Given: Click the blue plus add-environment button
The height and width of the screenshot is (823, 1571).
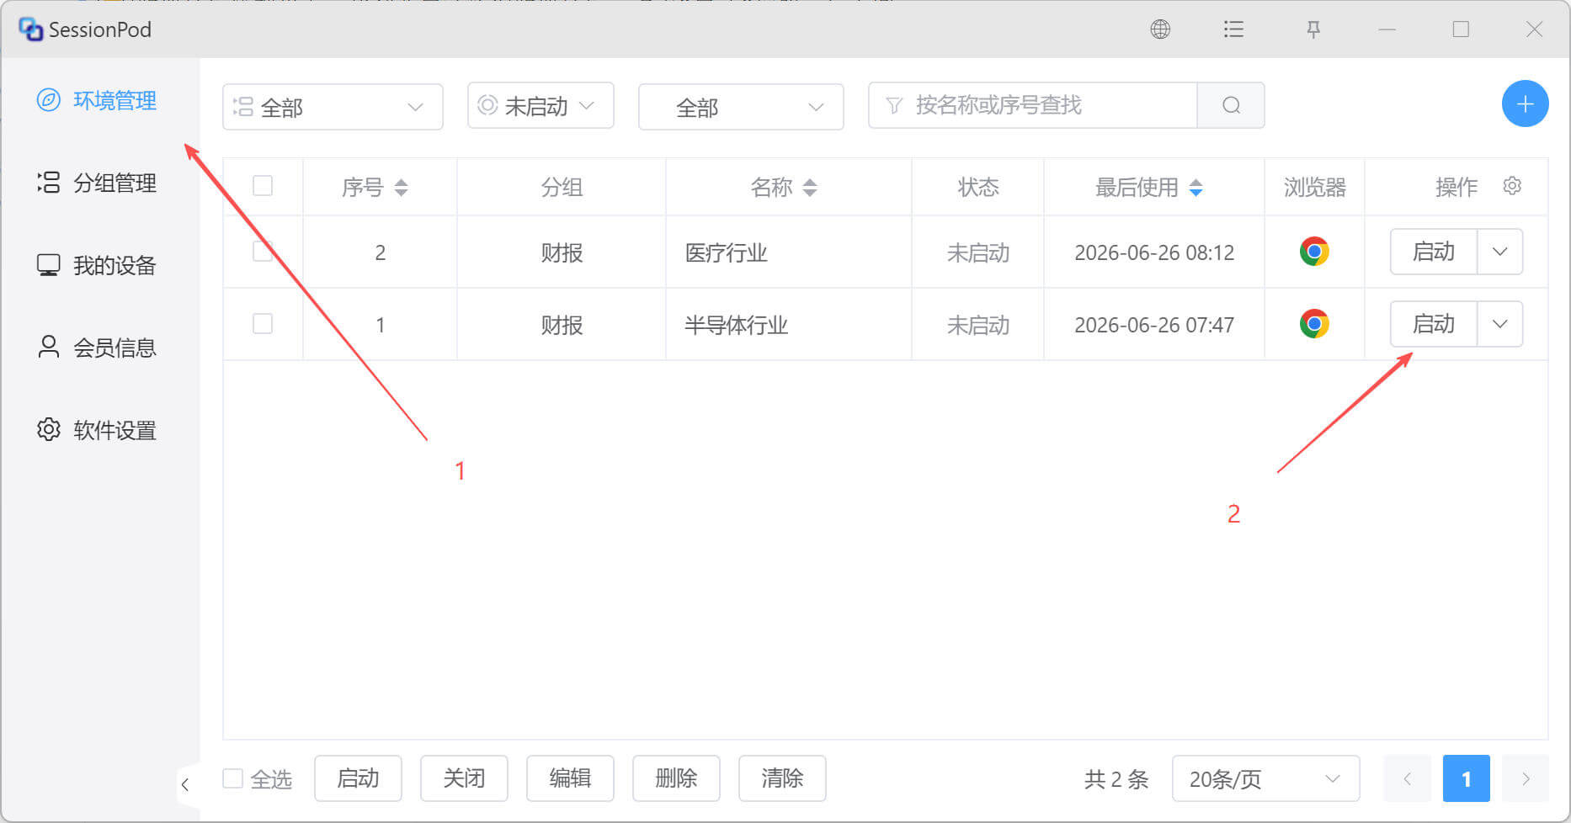Looking at the screenshot, I should [x=1525, y=104].
